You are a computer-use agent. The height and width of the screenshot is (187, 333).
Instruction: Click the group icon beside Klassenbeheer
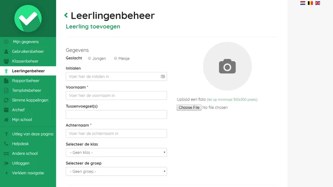(x=6, y=61)
